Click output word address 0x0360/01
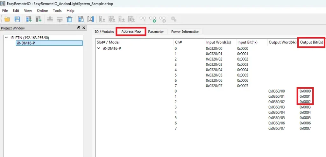The height and width of the screenshot is (157, 326). (277, 97)
